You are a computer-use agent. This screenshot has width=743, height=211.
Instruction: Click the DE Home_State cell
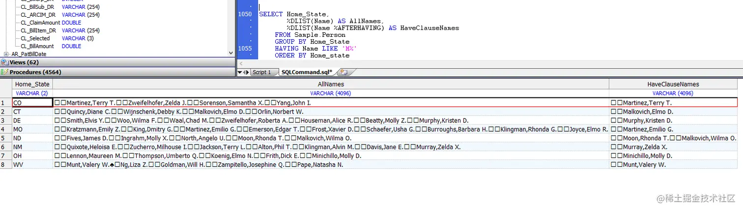(32, 121)
